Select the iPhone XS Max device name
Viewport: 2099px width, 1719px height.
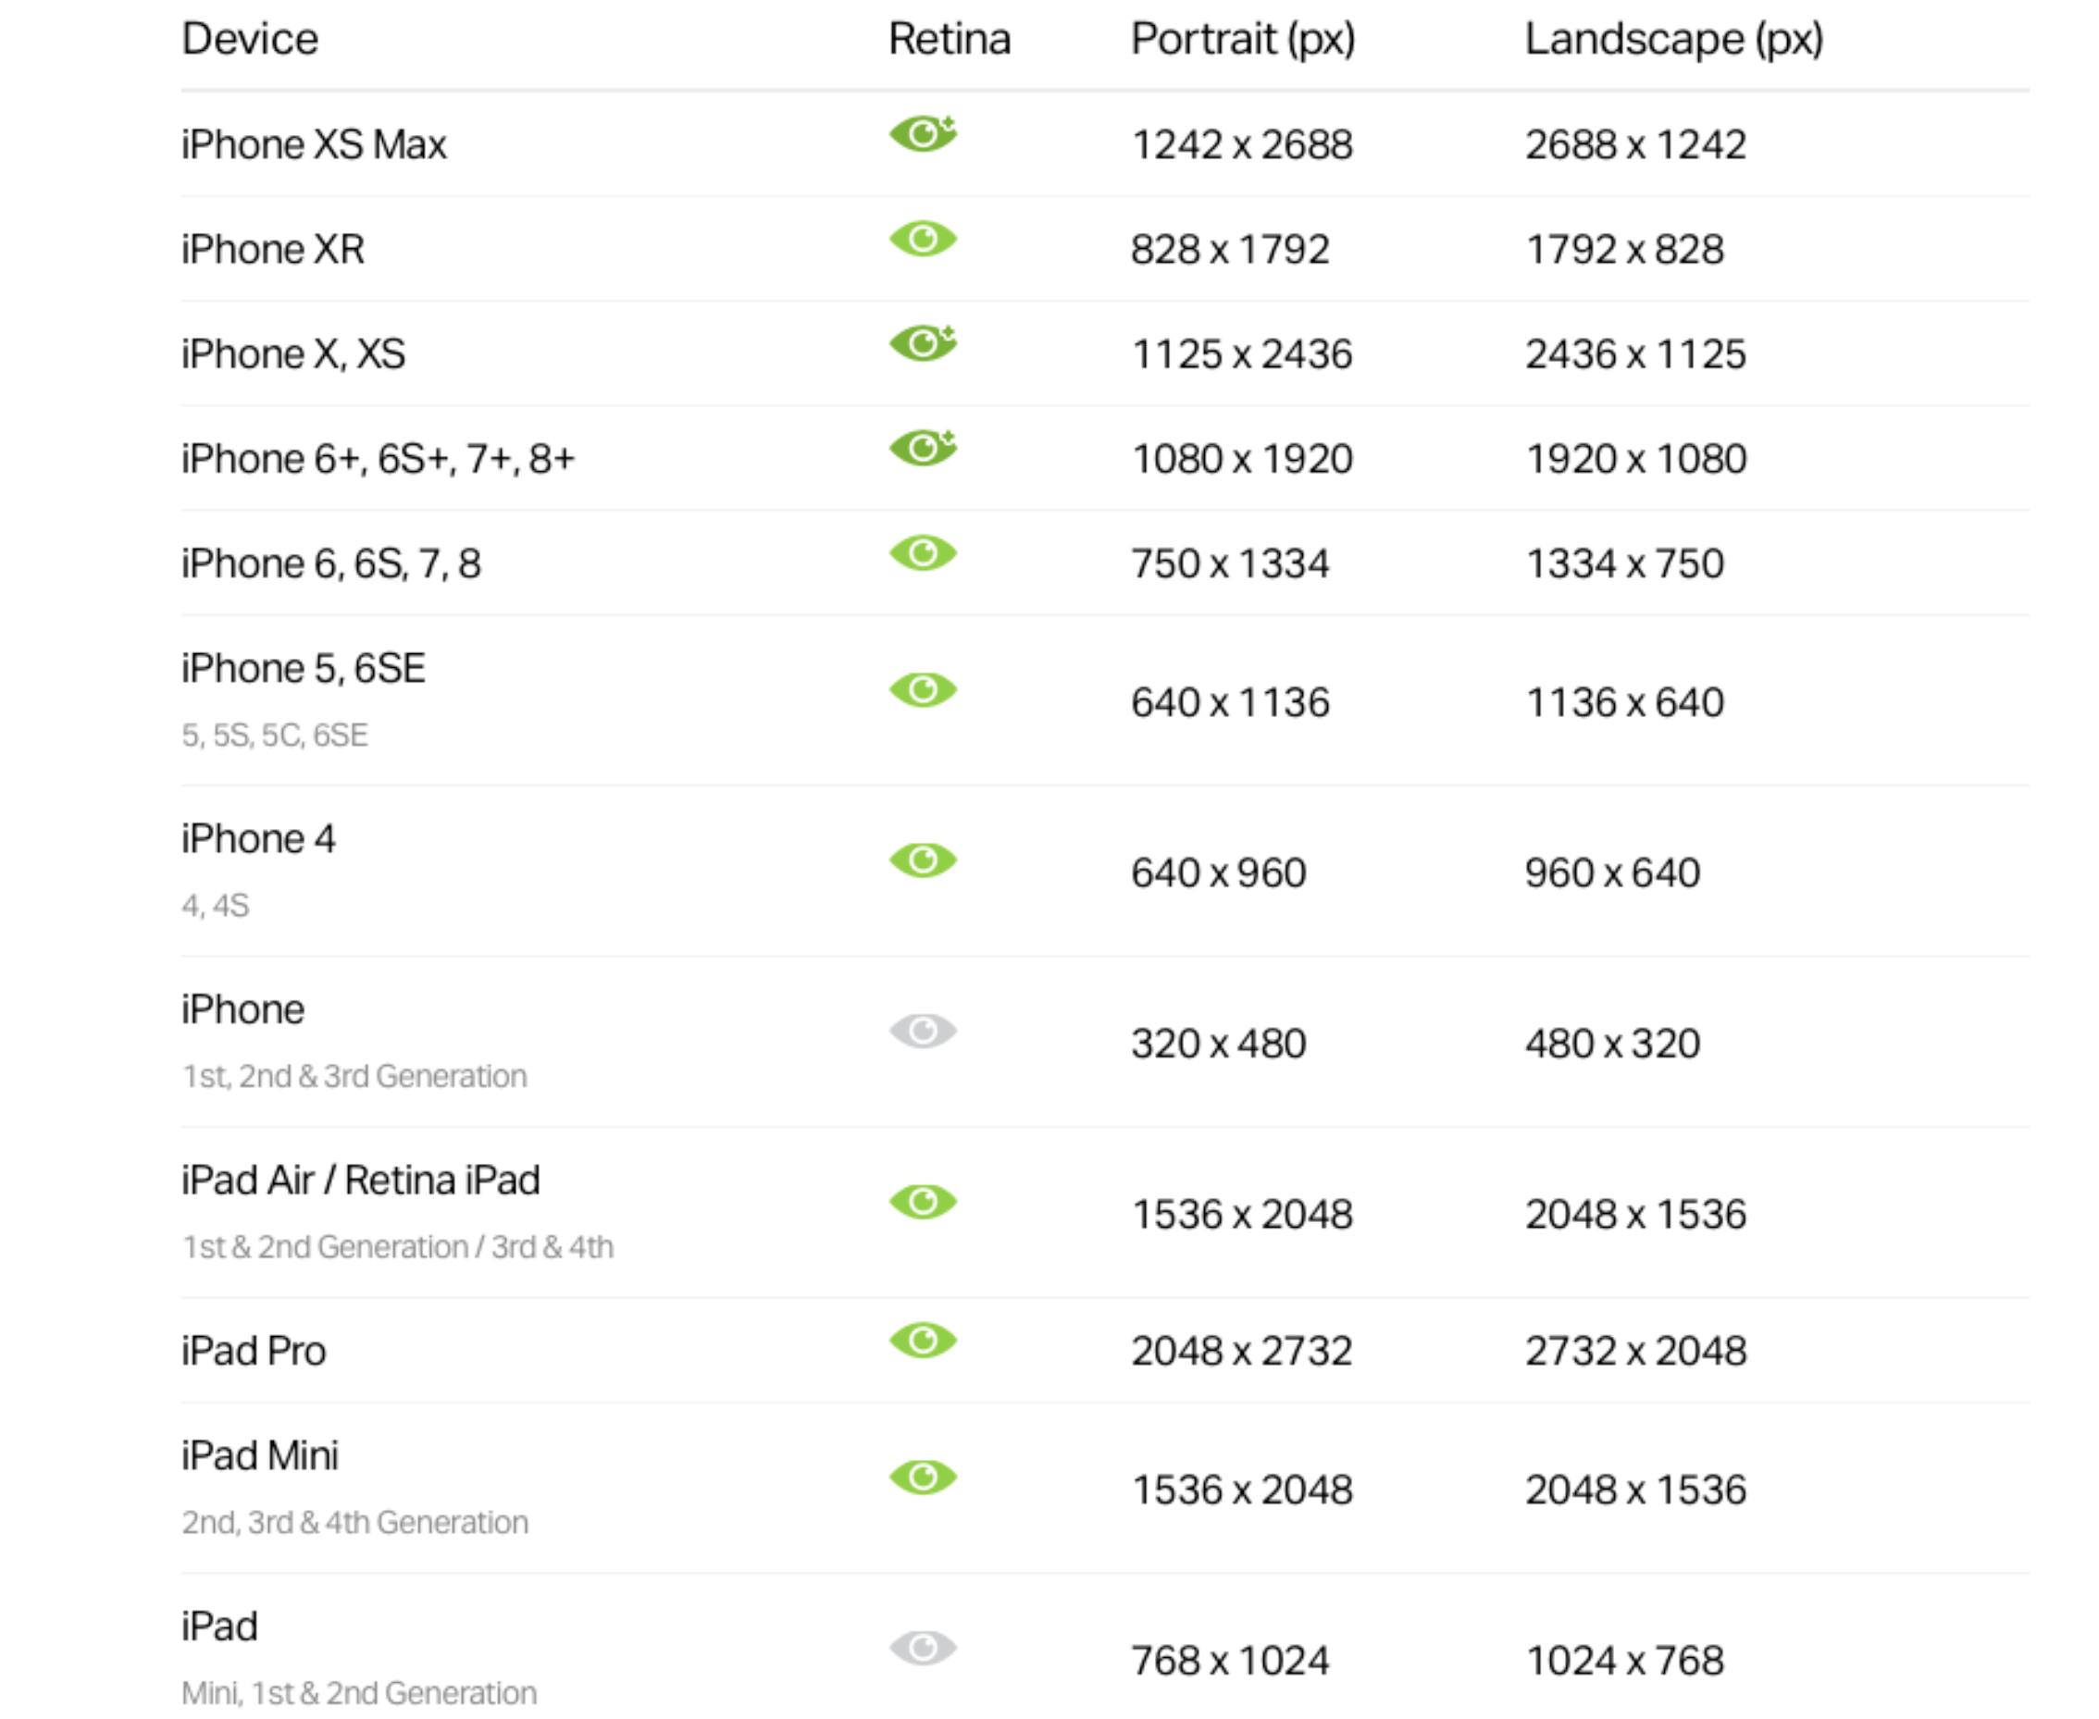313,144
